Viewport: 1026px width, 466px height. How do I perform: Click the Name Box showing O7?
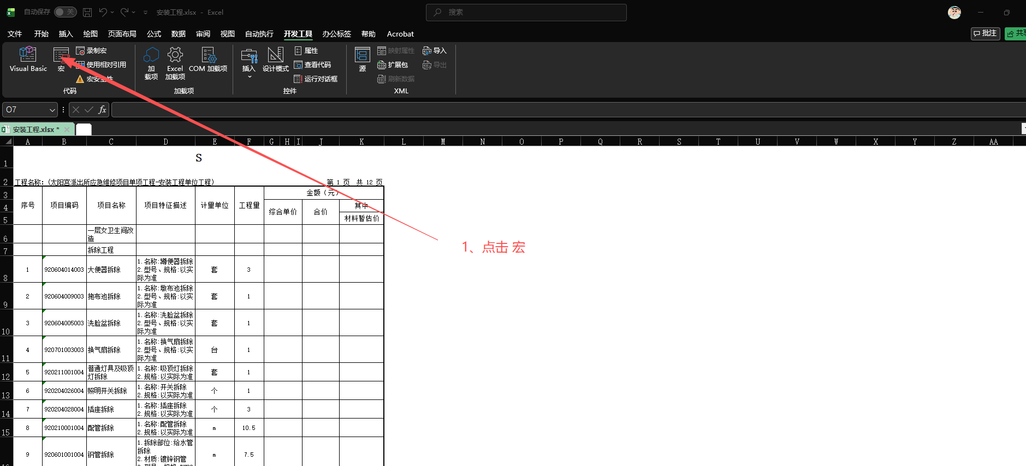click(26, 110)
